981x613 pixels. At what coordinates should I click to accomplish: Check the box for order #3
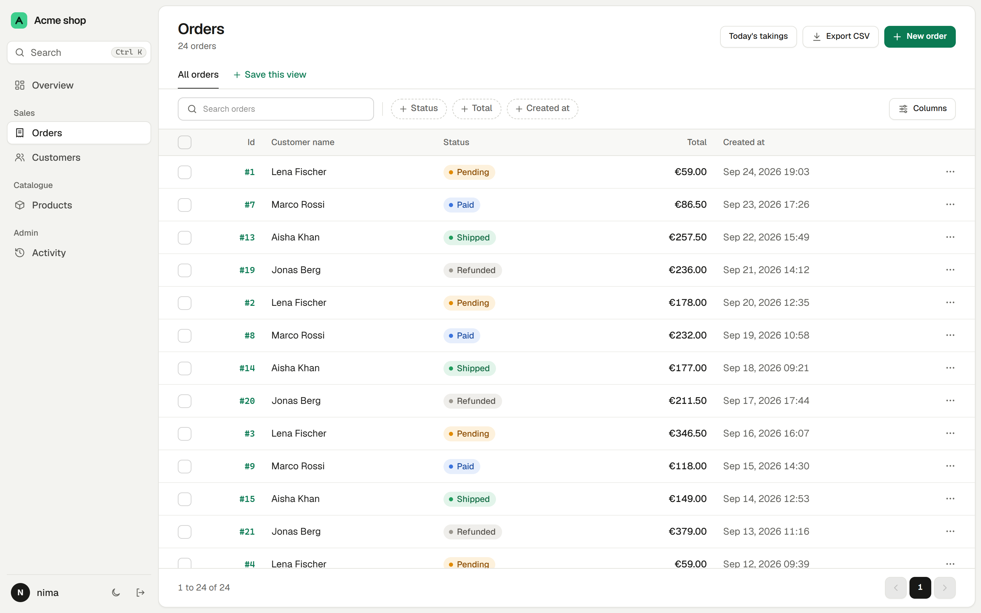pos(184,434)
